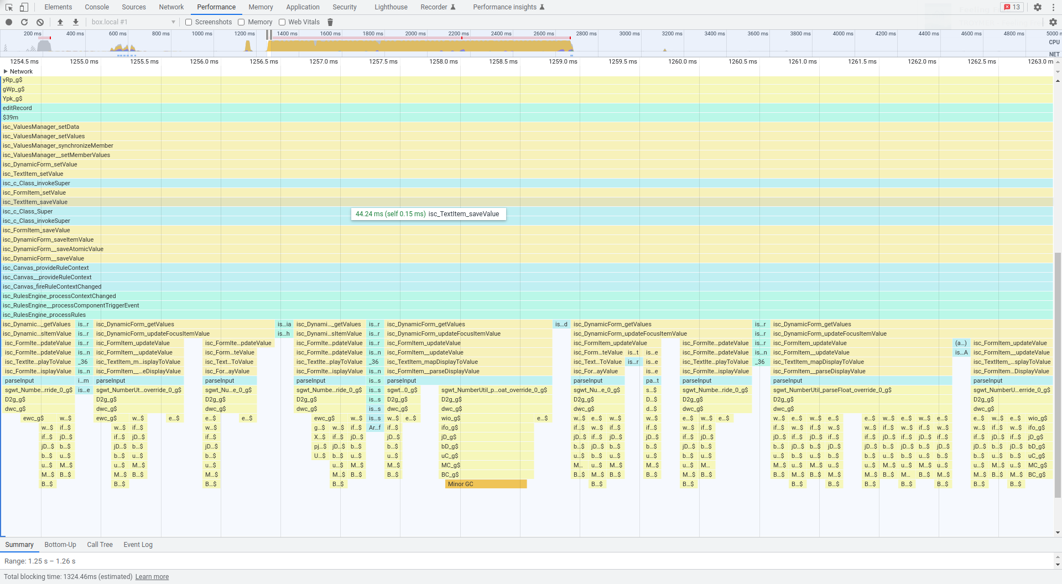Viewport: 1062px width, 584px height.
Task: Open the box.local #1 recording dropdown
Action: pyautogui.click(x=133, y=22)
